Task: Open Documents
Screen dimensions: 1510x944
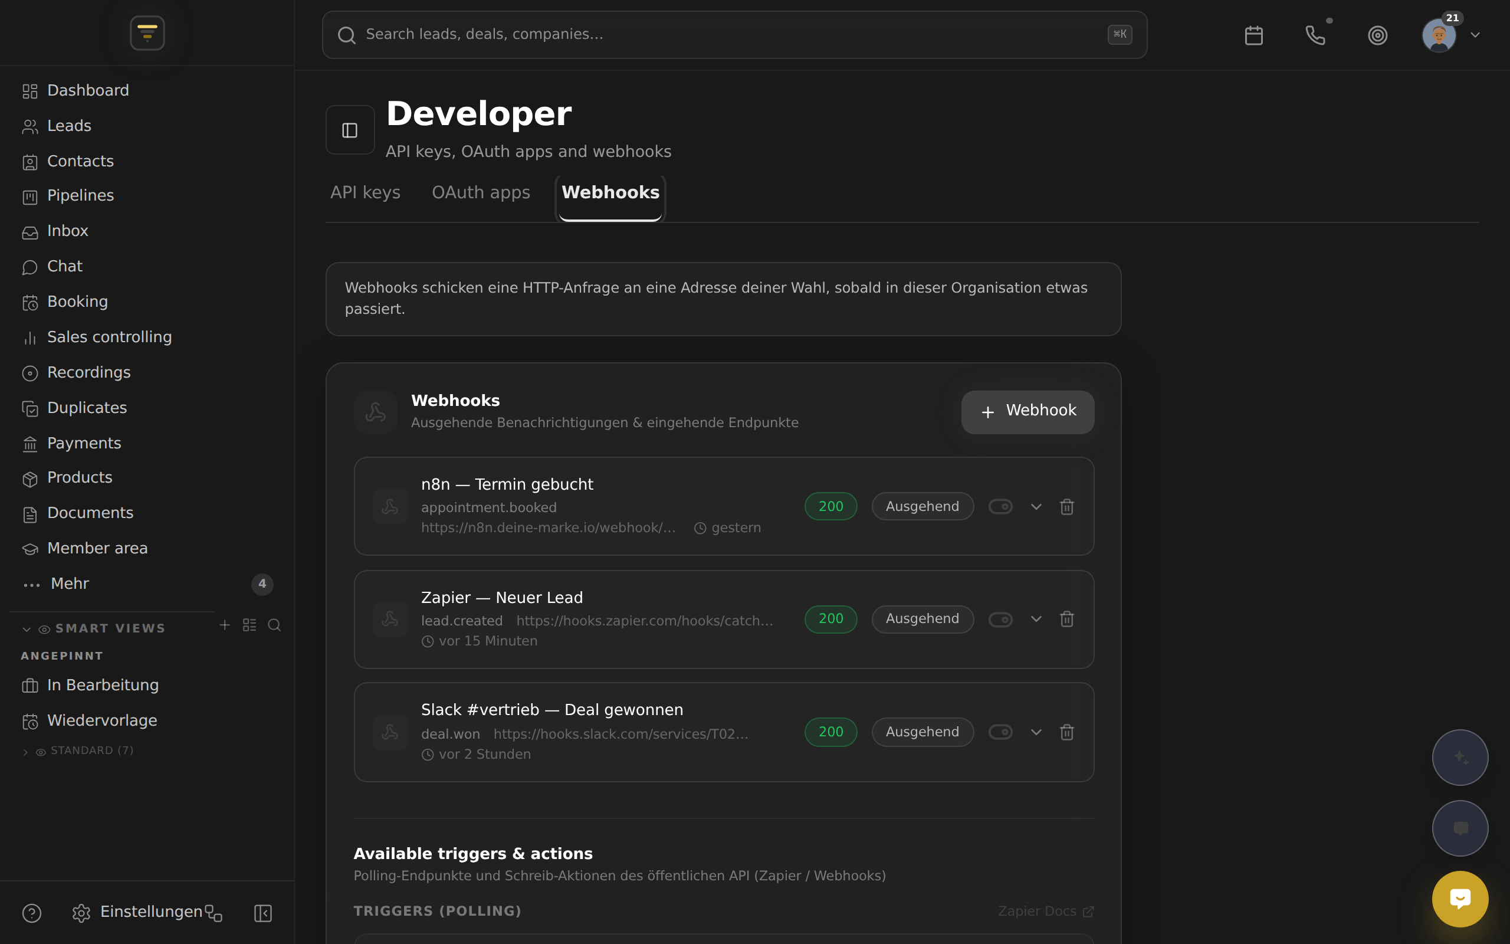Action: pyautogui.click(x=147, y=513)
